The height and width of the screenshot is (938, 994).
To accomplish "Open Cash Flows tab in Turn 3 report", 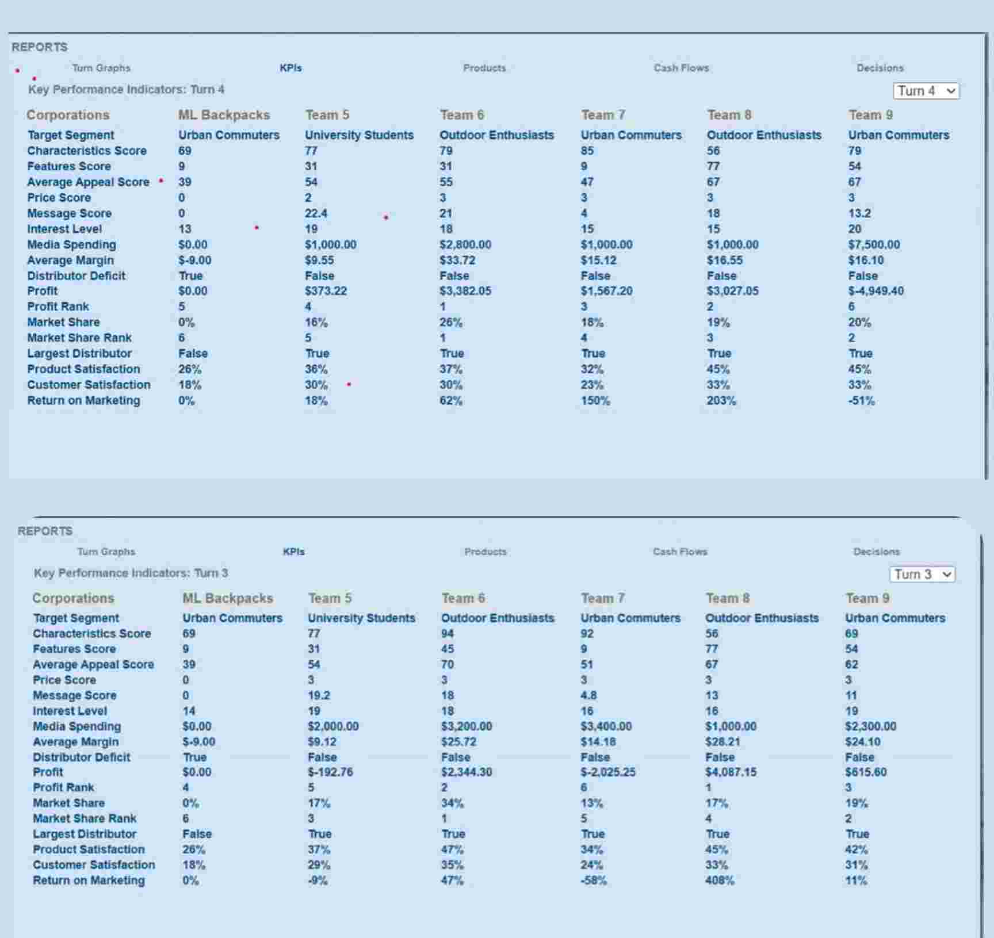I will pos(680,552).
